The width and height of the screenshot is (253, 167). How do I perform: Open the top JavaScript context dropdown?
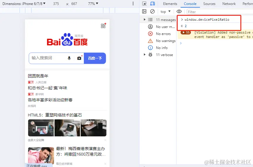[x=165, y=12]
